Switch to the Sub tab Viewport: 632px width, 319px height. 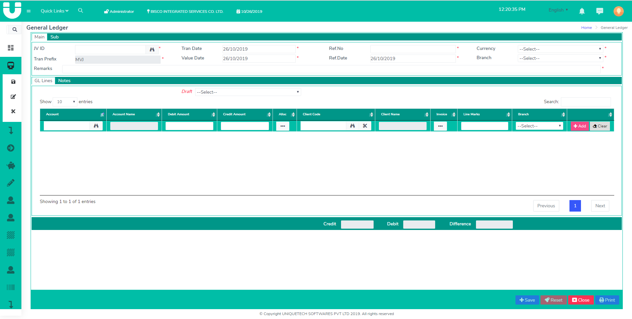(54, 37)
